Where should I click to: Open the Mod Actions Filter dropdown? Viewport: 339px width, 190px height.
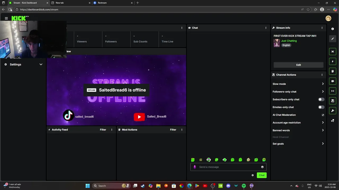173,130
